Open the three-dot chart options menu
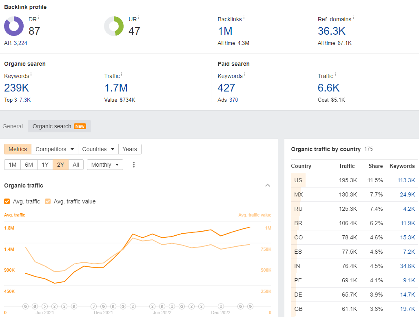This screenshot has width=419, height=317. 133,165
